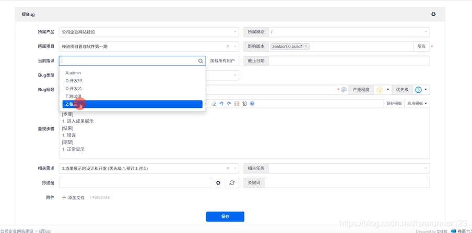Expand the 所属产品 dropdown

coord(235,32)
